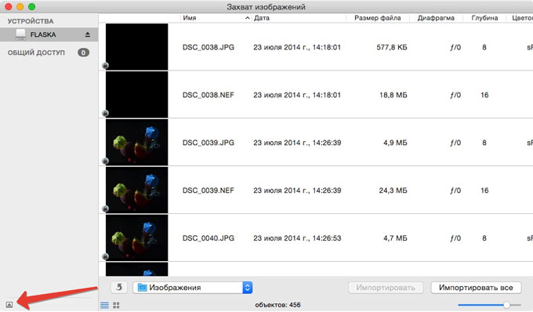
Task: Adjust the thumbnail size slider
Action: tap(506, 305)
